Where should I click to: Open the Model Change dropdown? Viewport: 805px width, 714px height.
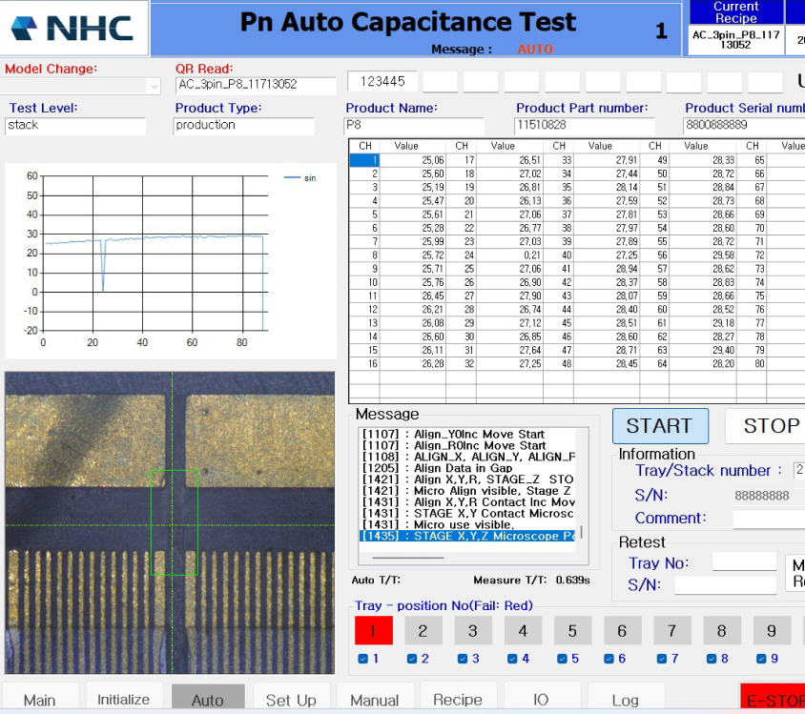(154, 86)
